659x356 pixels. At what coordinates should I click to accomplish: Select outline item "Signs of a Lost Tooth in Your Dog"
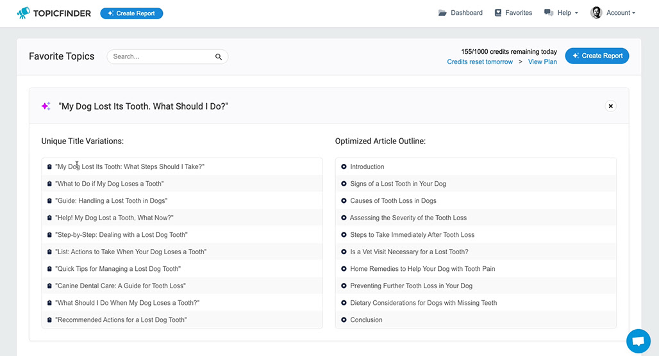coord(398,184)
